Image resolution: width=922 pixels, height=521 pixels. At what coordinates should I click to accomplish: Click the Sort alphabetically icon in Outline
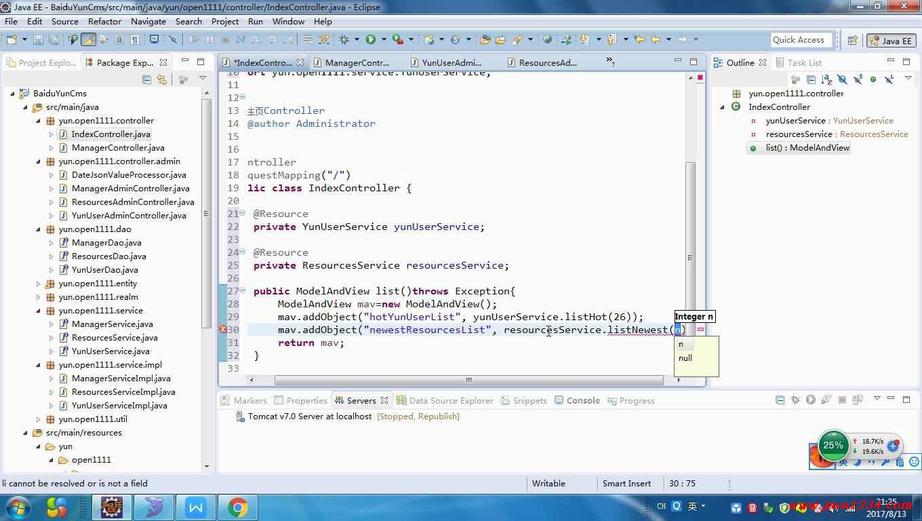(x=826, y=79)
